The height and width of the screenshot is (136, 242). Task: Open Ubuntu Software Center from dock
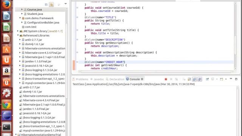click(x=6, y=49)
